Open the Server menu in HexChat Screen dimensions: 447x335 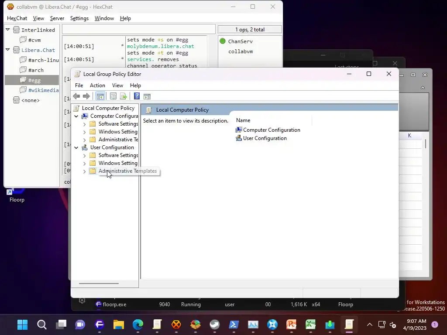(57, 18)
